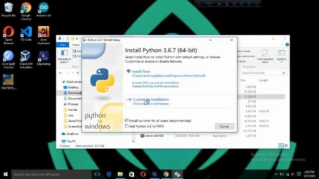
Task: Open the Avro Spell Checker desktop icon
Action: click(x=8, y=59)
